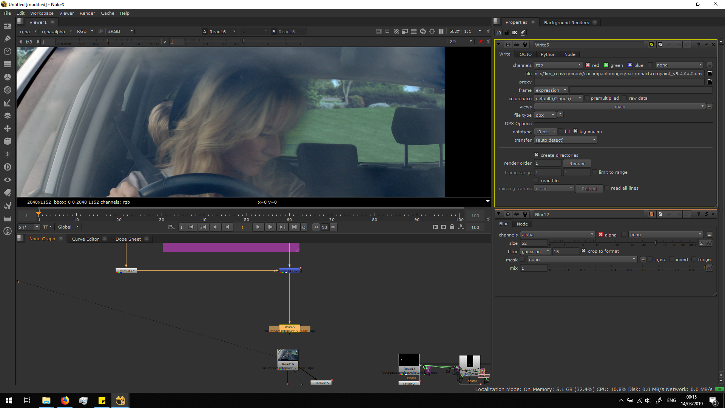Click the Render button in Write5
Screen dimensions: 725x408
click(577, 164)
